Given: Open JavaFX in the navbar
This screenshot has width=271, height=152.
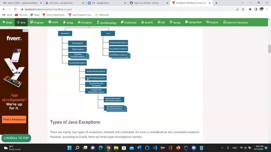Looking at the screenshot, I should point(147,22).
